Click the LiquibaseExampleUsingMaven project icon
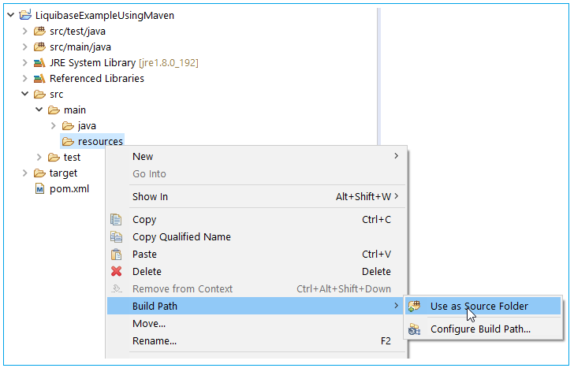 tap(25, 15)
